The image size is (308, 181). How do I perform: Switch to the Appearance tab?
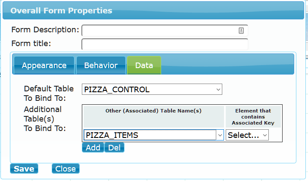(44, 66)
